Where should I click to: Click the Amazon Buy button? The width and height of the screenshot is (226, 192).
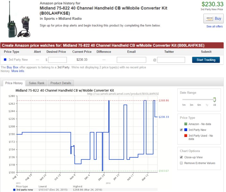213,19
